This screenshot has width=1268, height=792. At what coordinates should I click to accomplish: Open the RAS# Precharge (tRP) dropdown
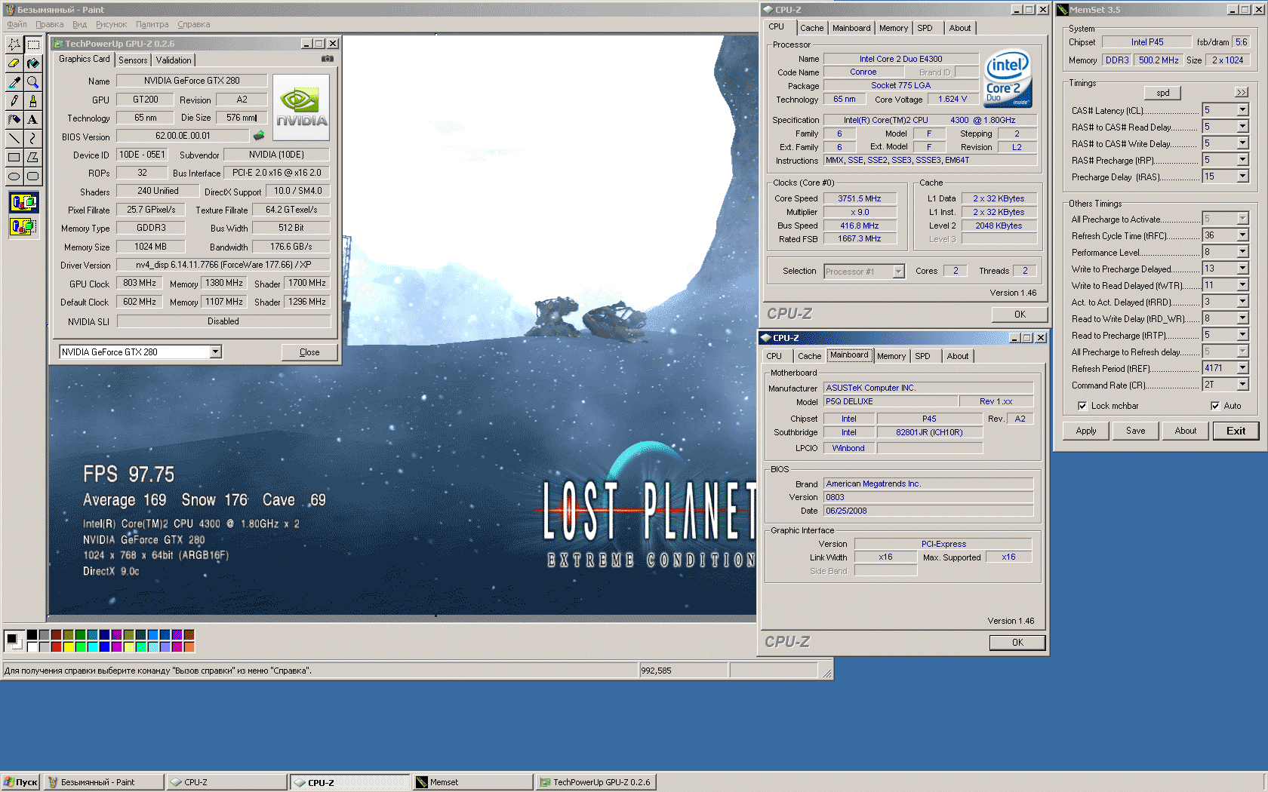(1242, 160)
